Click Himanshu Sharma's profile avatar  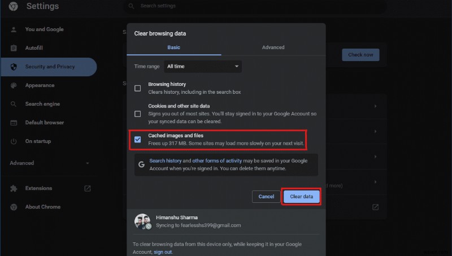point(143,222)
